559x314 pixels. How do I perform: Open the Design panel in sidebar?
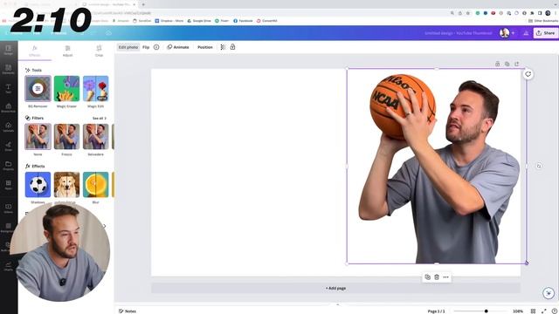(x=9, y=50)
